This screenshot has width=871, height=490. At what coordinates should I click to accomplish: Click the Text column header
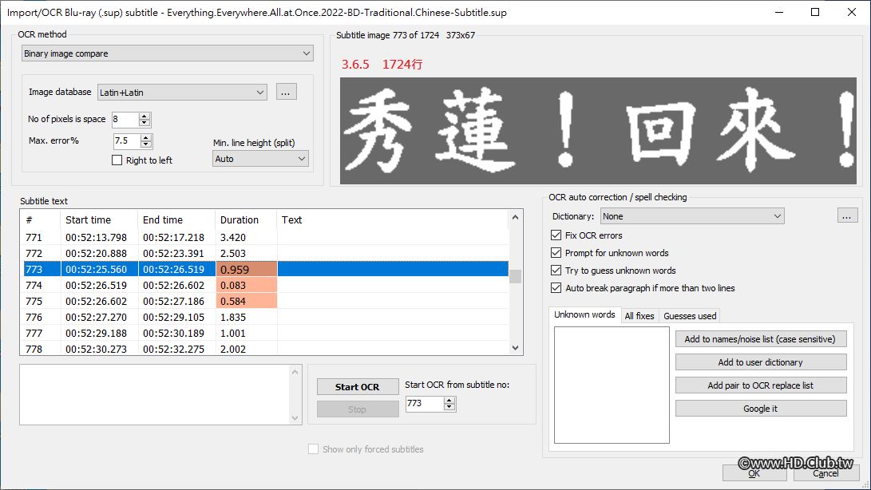pyautogui.click(x=392, y=219)
